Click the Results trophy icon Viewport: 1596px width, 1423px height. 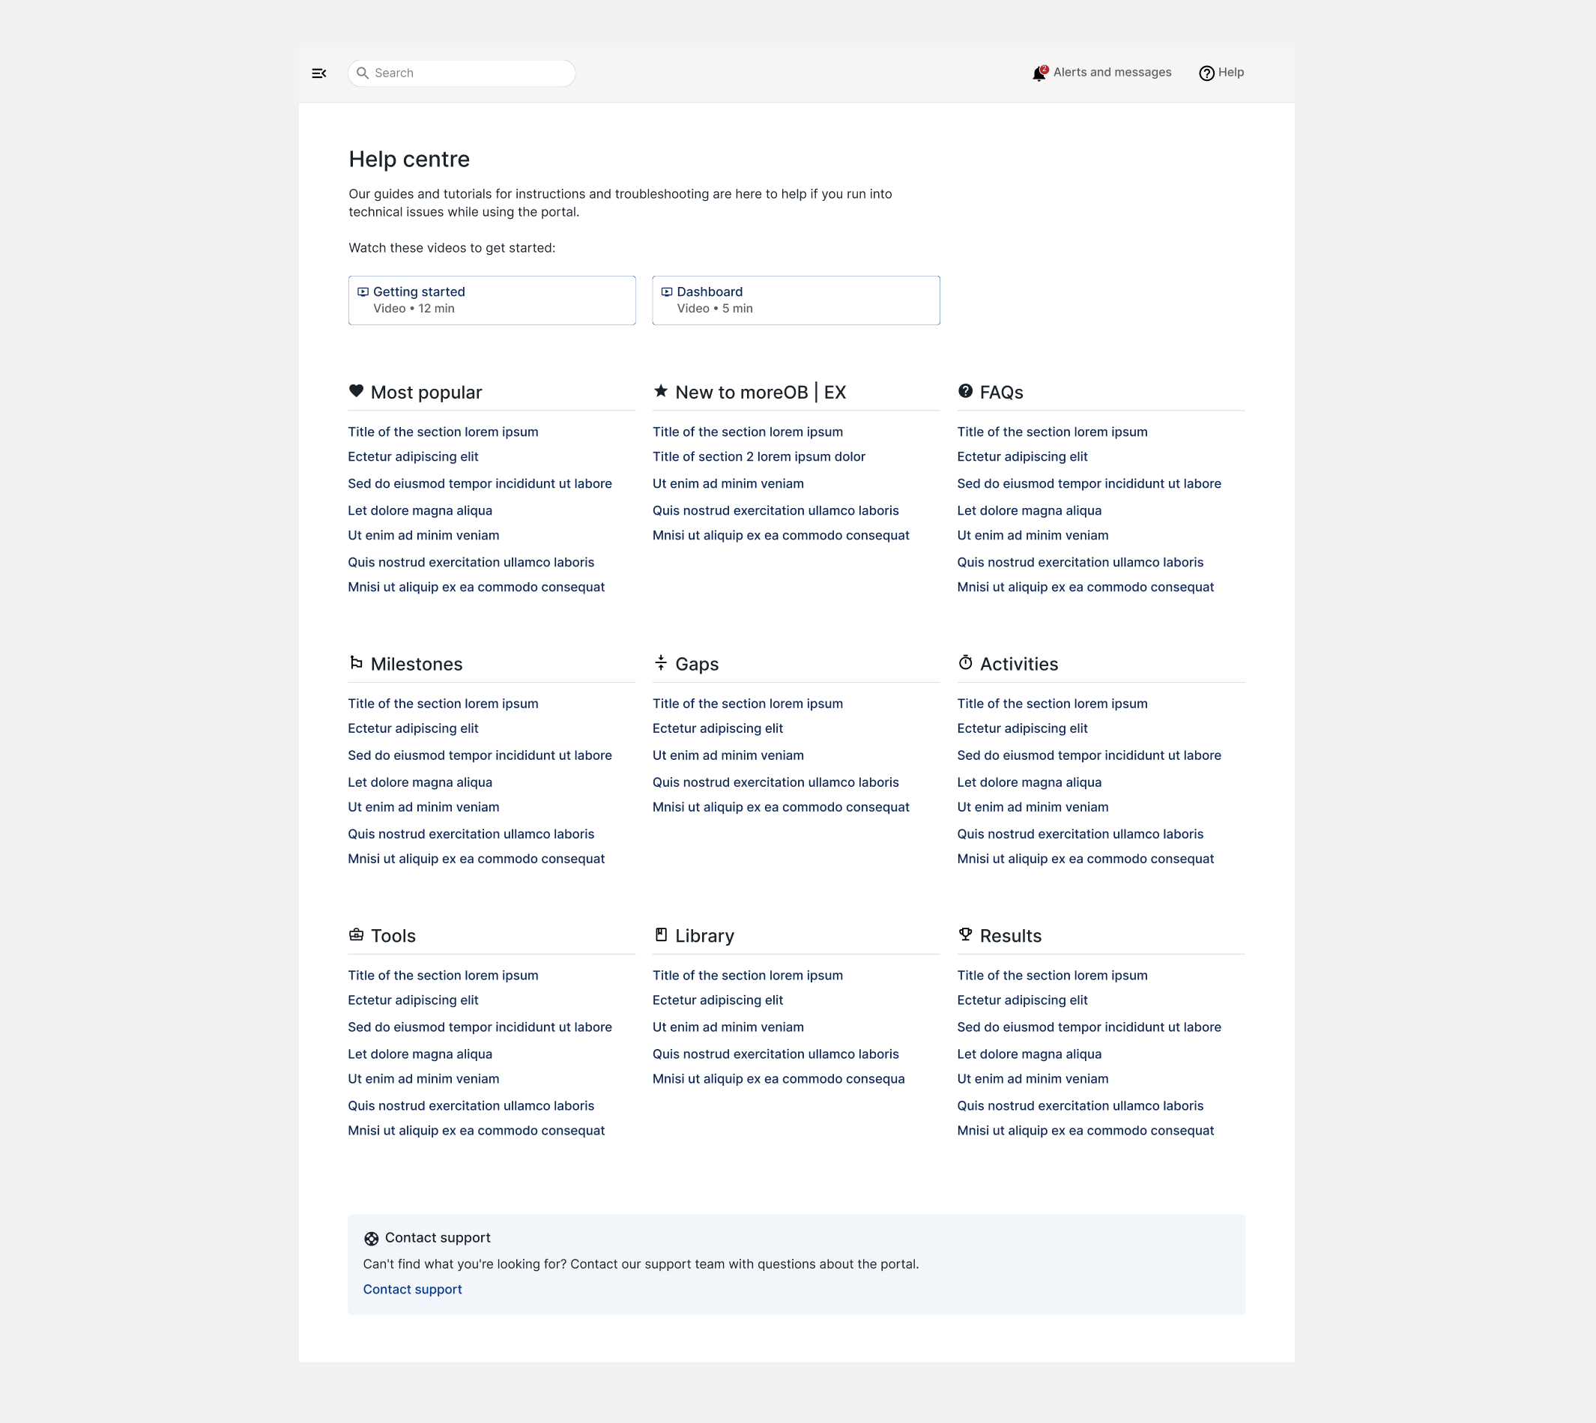(966, 934)
